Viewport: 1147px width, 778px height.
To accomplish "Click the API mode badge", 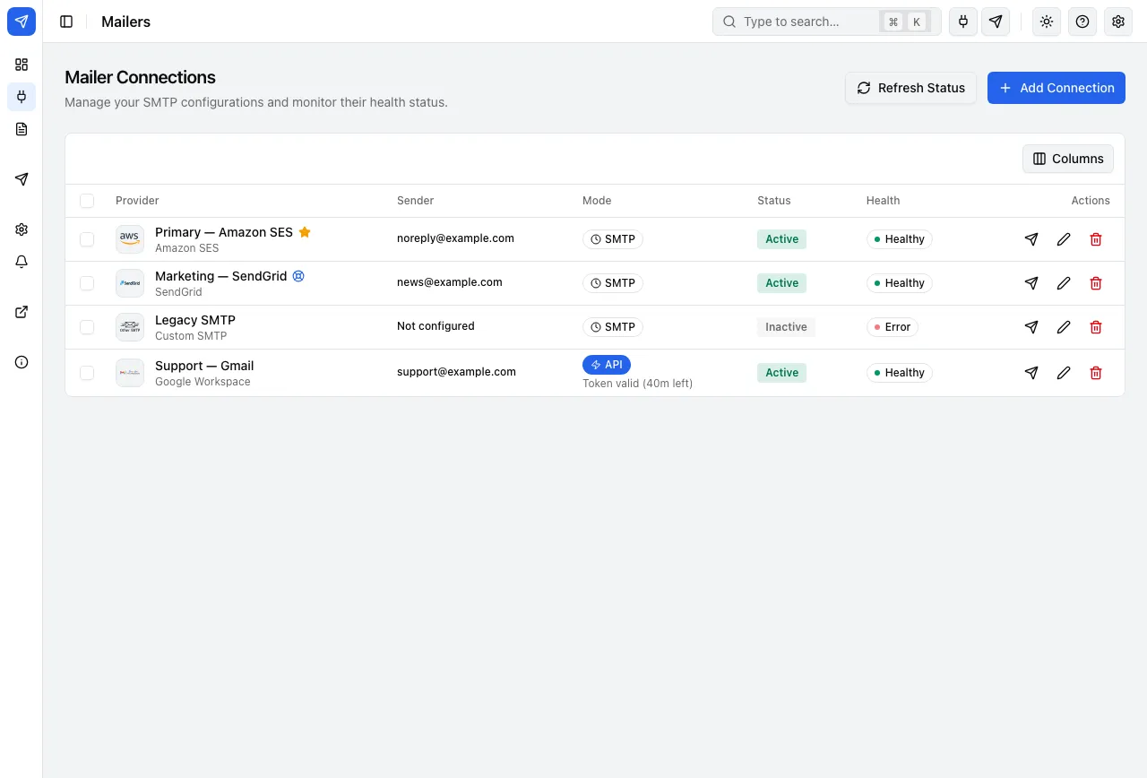I will click(607, 365).
